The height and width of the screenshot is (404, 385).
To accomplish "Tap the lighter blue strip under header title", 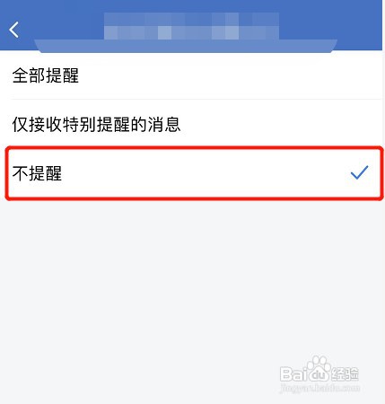I will [x=186, y=46].
